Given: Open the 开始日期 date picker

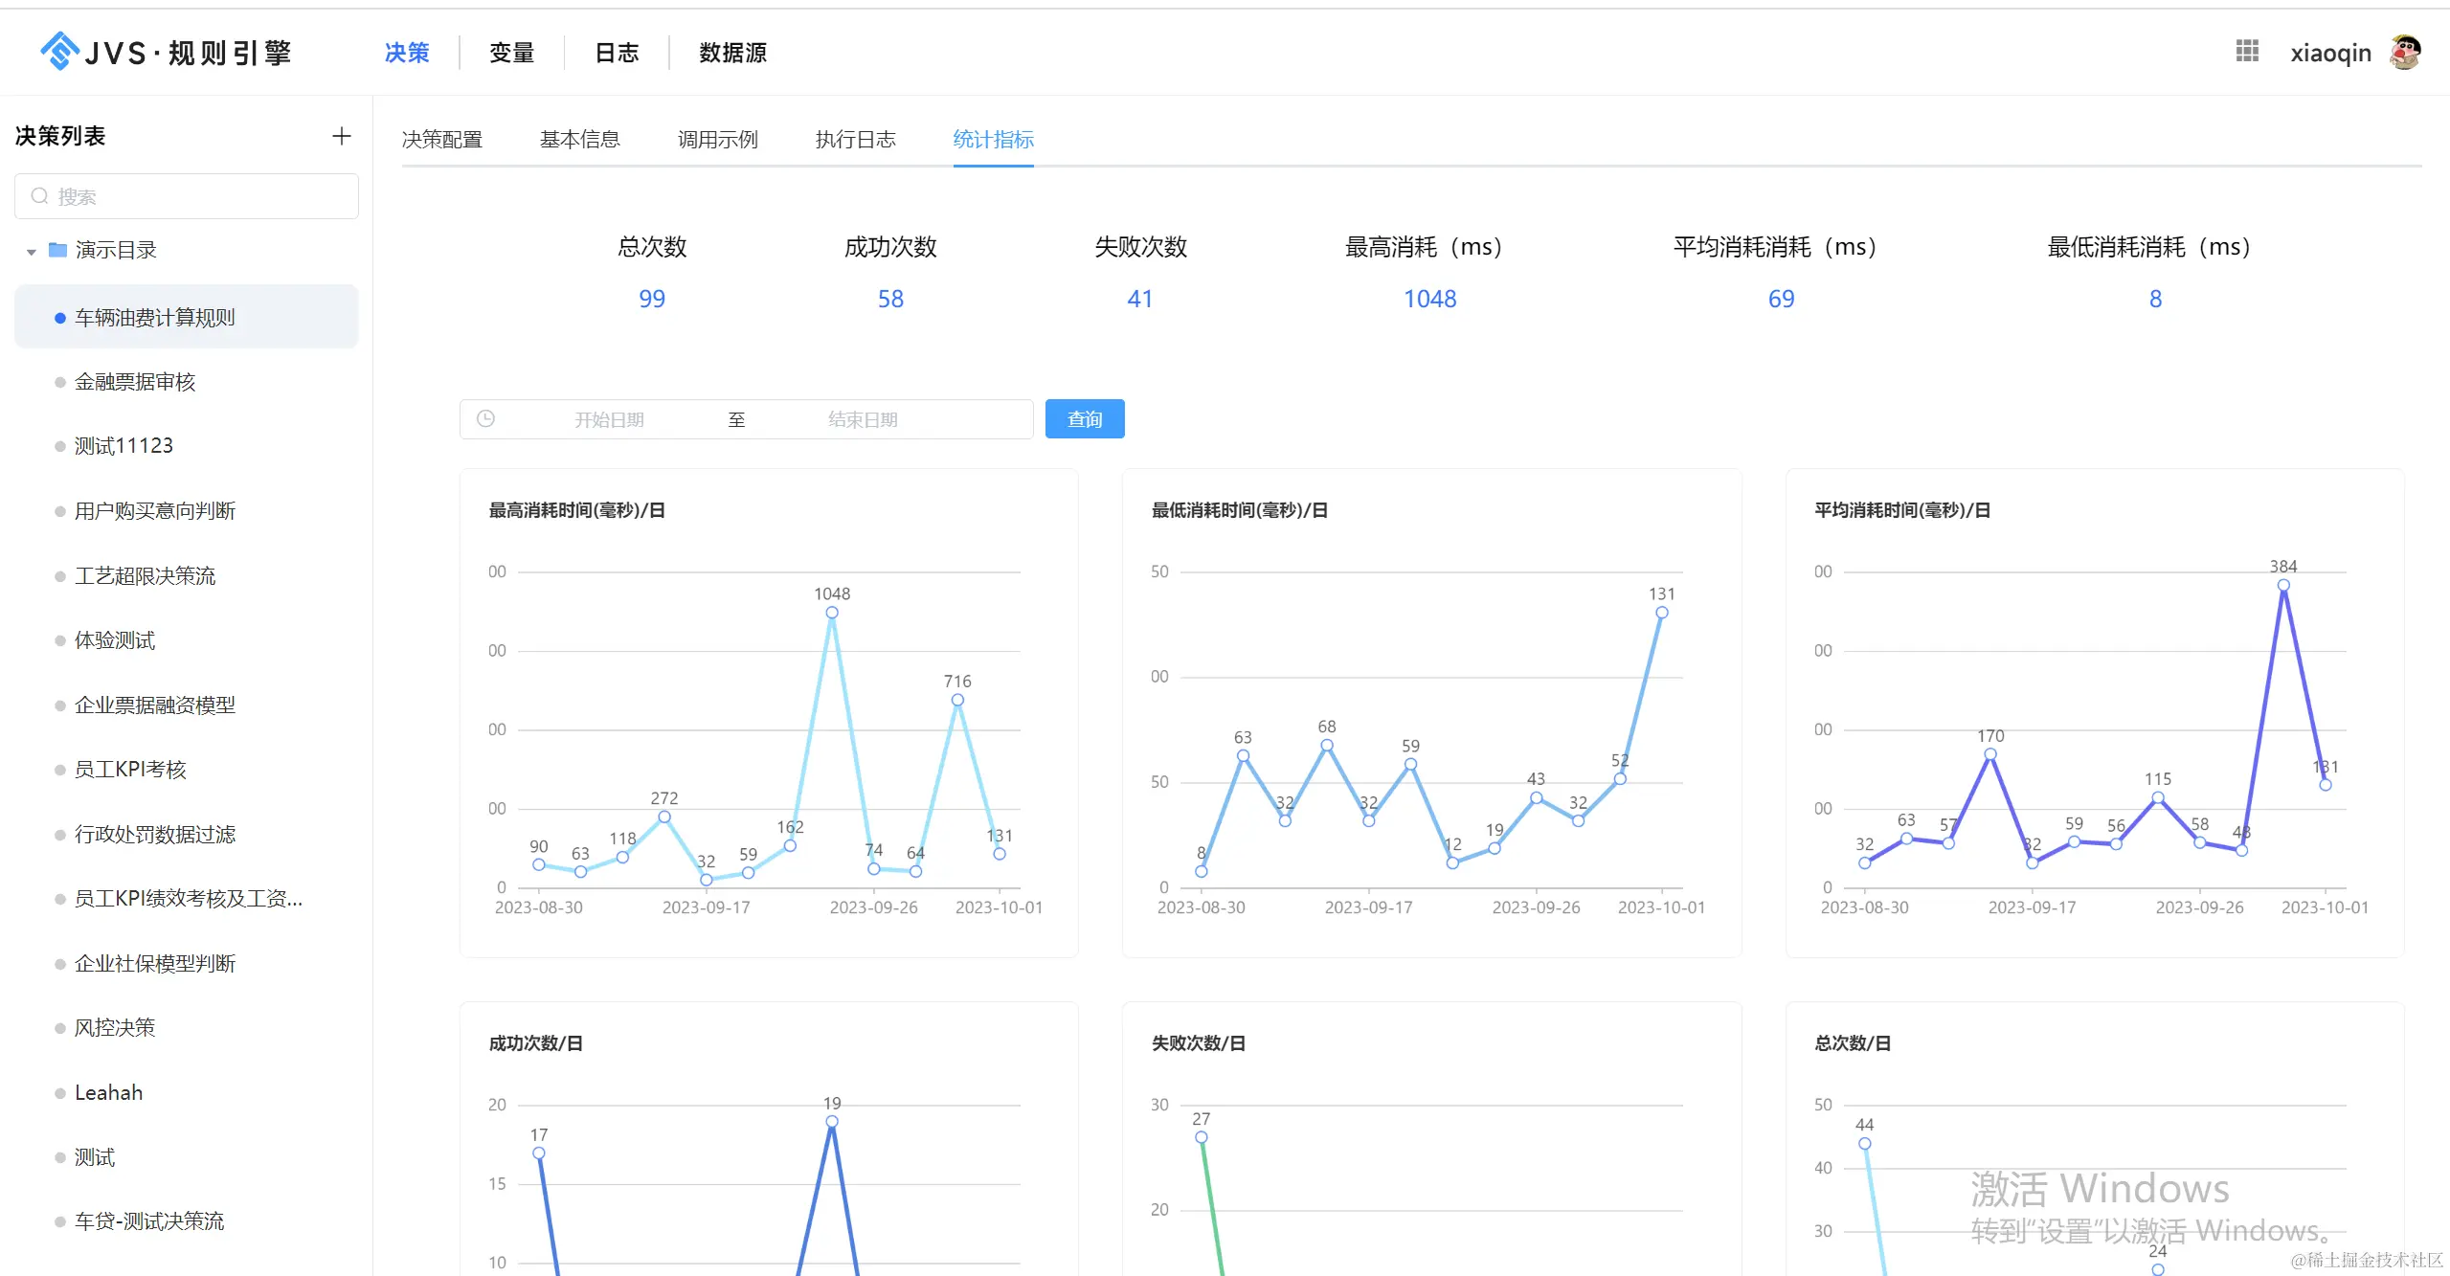Looking at the screenshot, I should [609, 418].
